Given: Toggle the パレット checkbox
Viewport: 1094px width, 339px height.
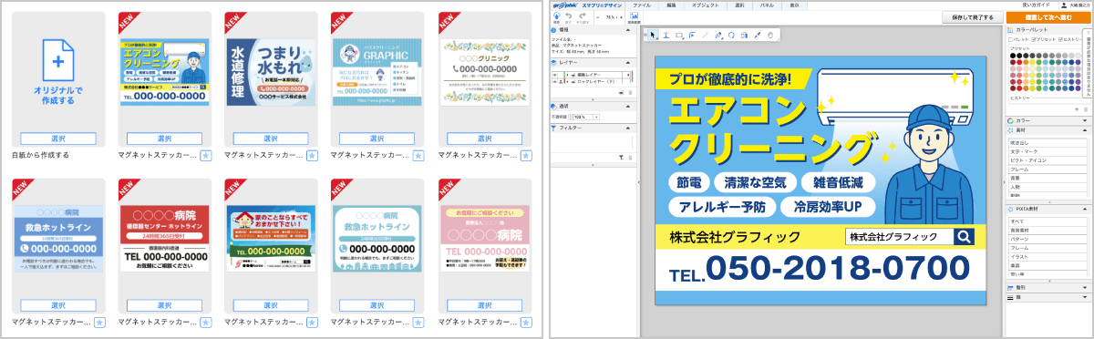Looking at the screenshot, I should pyautogui.click(x=1011, y=39).
